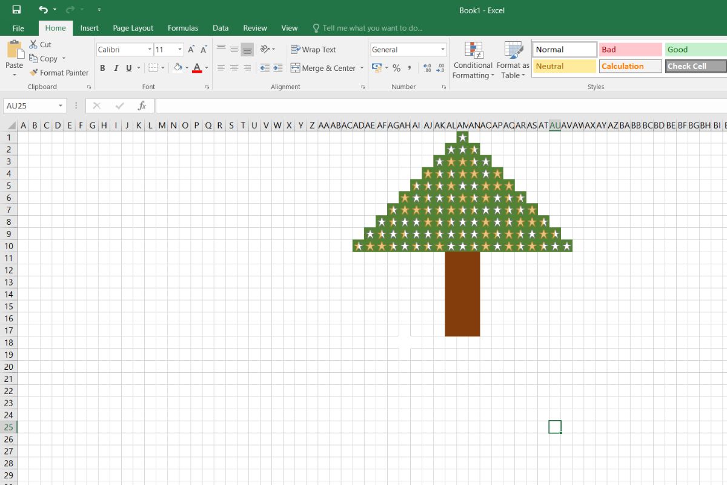Apply the Percent Style format
Viewport: 727px width, 485px height.
(x=396, y=69)
